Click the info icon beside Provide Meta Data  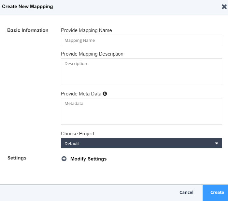click(x=105, y=94)
